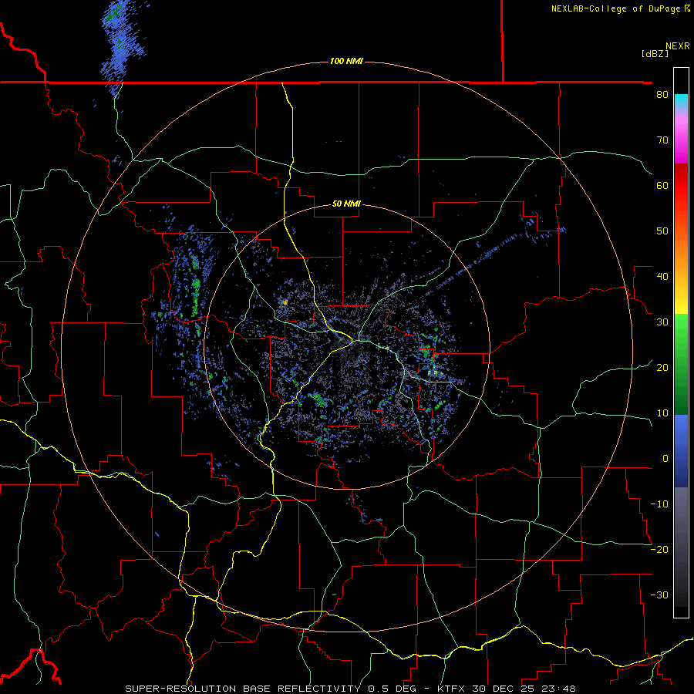Click the 0 dBZ scale value

[665, 459]
